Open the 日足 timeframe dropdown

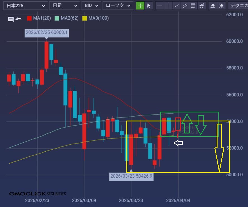pyautogui.click(x=64, y=6)
